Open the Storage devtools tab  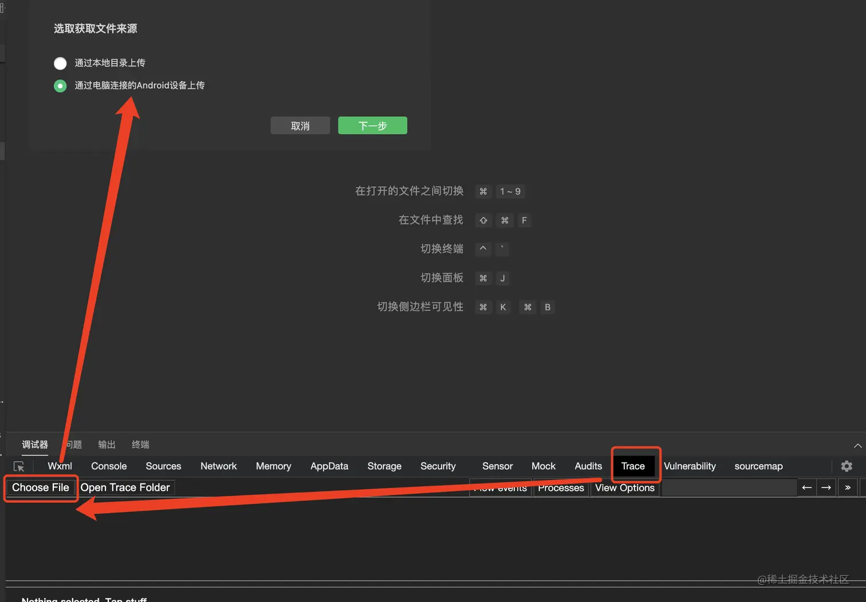click(x=384, y=466)
